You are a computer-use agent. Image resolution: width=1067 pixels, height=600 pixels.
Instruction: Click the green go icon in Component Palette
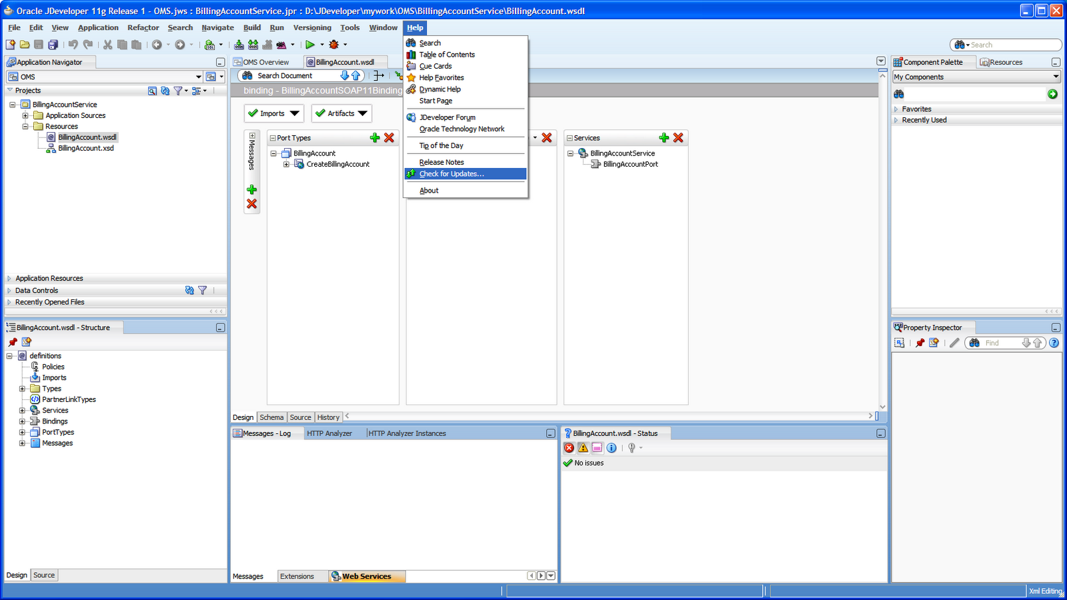click(1052, 94)
